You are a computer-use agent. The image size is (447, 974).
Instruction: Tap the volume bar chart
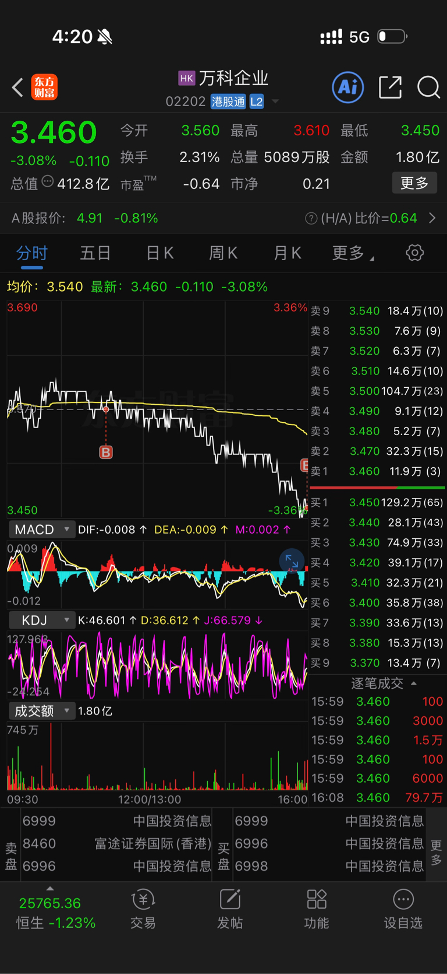[x=157, y=756]
